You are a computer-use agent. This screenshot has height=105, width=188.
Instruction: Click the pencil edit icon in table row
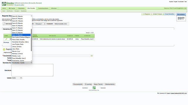coord(6,39)
